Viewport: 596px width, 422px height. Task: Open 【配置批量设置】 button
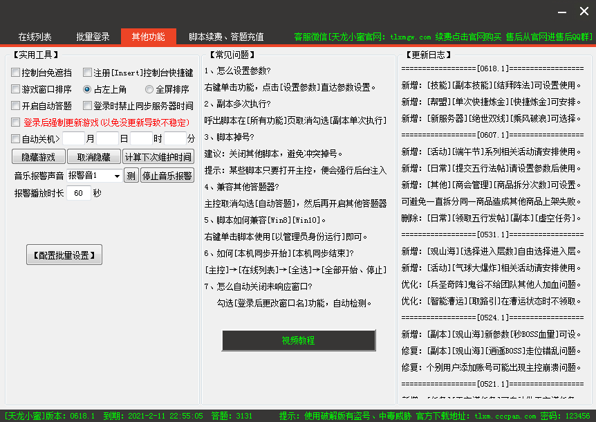(x=64, y=255)
